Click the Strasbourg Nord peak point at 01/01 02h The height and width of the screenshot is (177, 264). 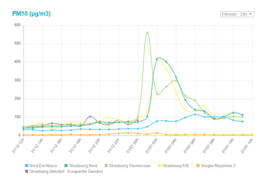[157, 59]
